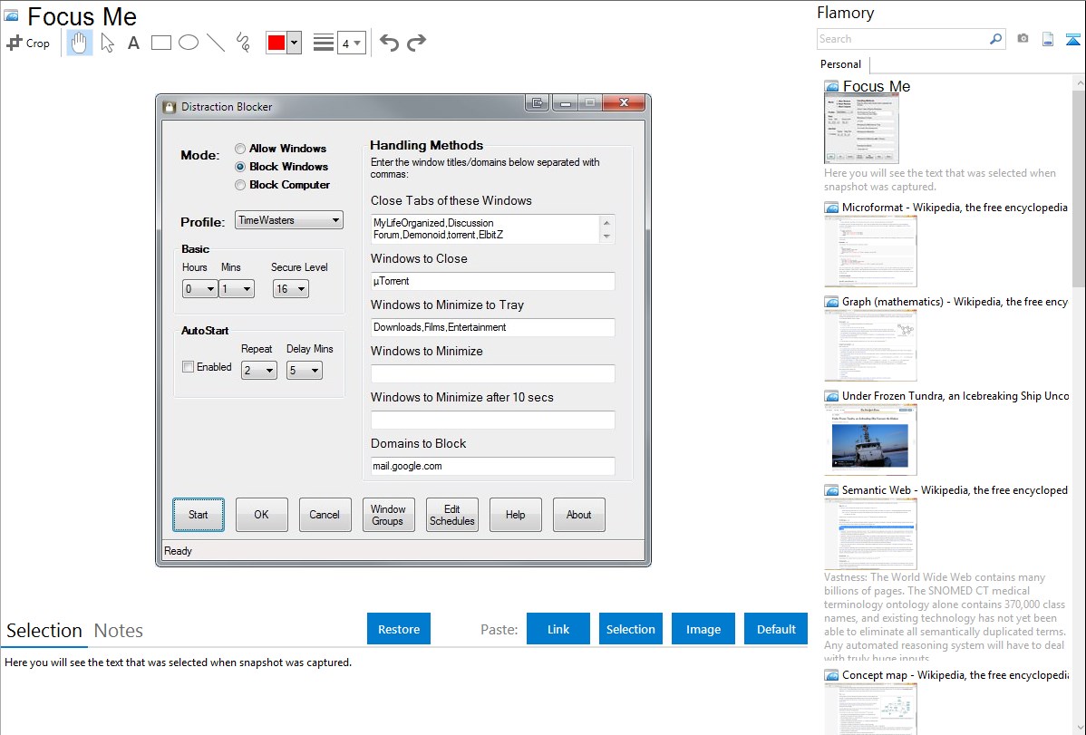Open the Personal tab
This screenshot has height=735, width=1086.
point(840,64)
